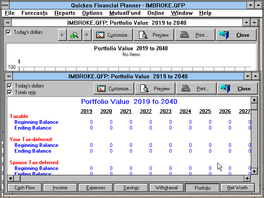This screenshot has height=198, width=264.
Task: Click the Taxable section heading
Action: tap(19, 116)
